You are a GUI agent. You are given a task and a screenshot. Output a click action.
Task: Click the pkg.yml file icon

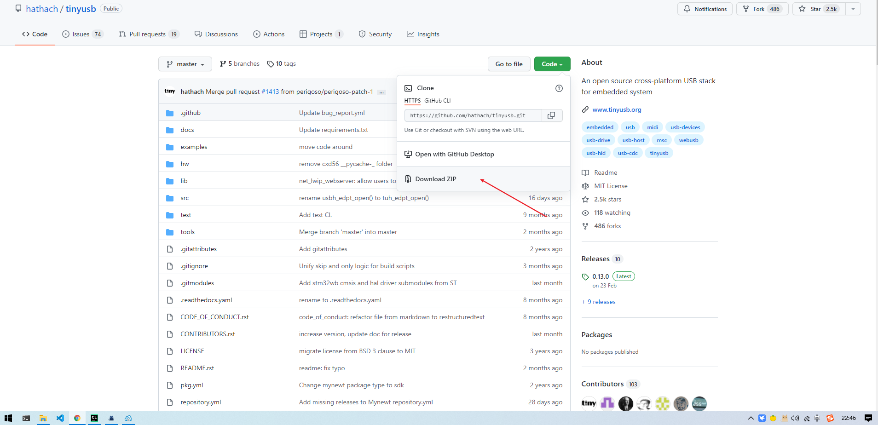click(170, 385)
